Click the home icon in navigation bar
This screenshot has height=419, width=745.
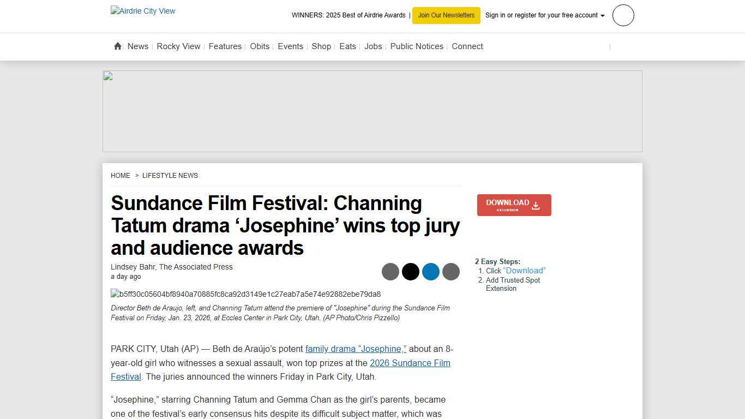[117, 46]
